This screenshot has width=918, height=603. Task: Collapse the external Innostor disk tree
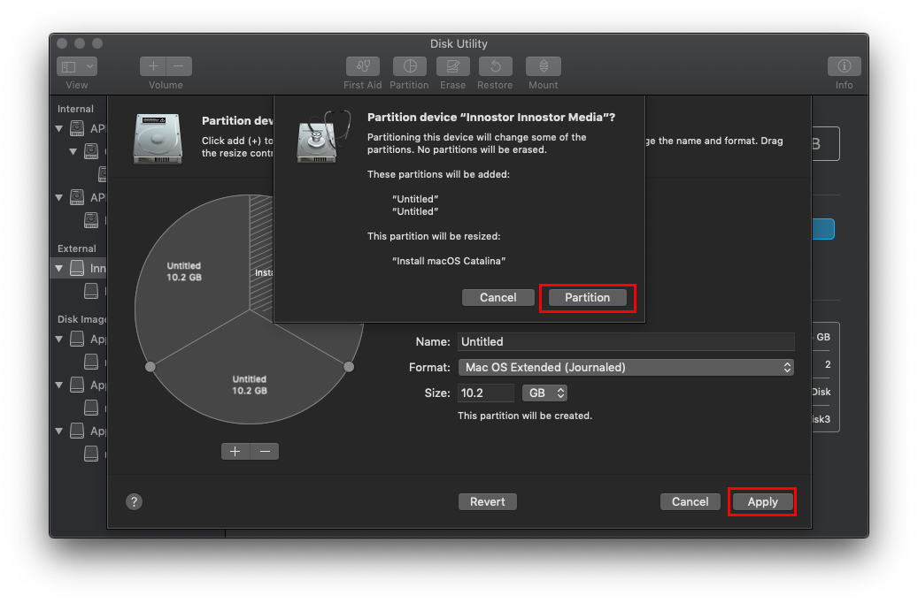[x=60, y=268]
